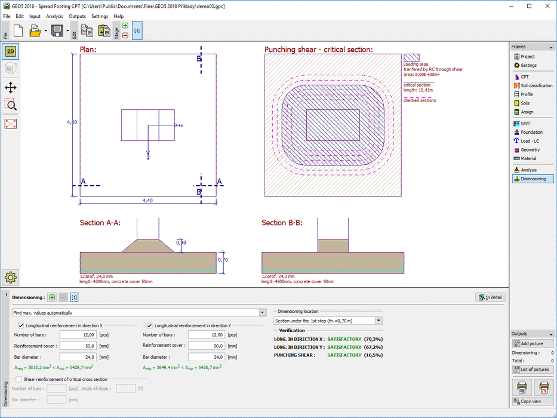Toggle Longitudinal reinforcement in direction X
This screenshot has height=418, width=557.
tap(21, 325)
